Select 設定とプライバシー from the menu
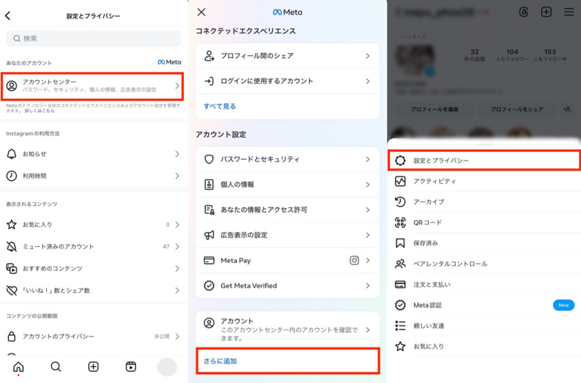Screen dimensions: 581x383 484,160
